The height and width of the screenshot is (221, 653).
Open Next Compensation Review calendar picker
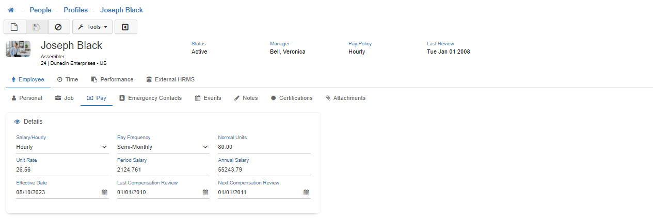pyautogui.click(x=306, y=192)
